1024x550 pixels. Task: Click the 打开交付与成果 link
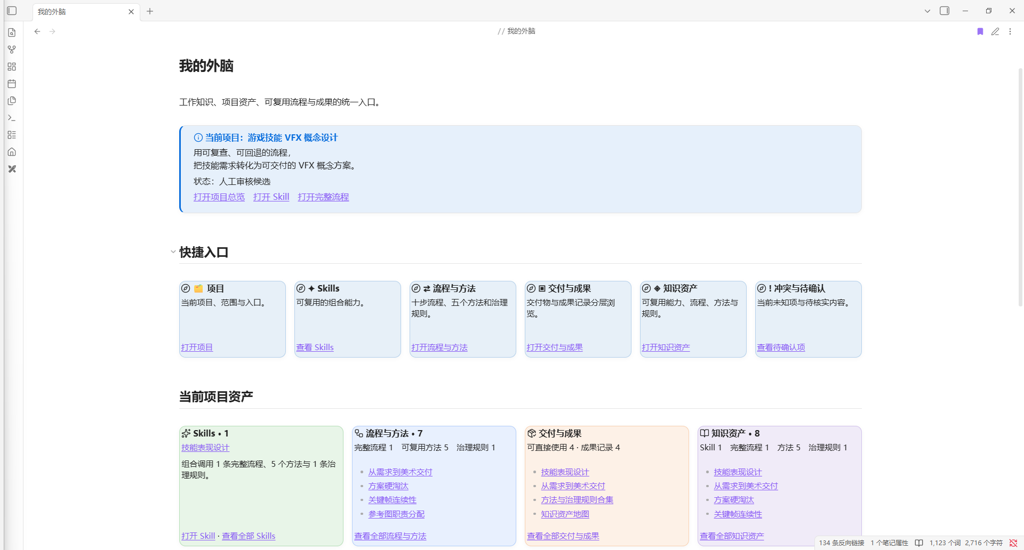point(555,347)
